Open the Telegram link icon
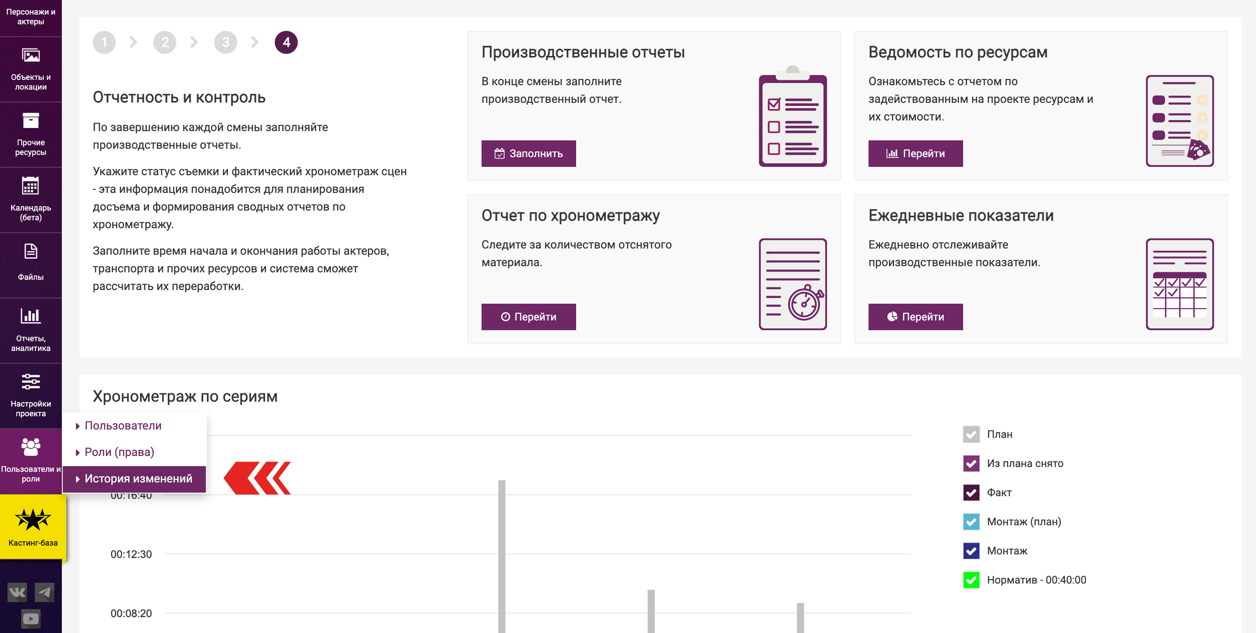1256x633 pixels. point(45,592)
